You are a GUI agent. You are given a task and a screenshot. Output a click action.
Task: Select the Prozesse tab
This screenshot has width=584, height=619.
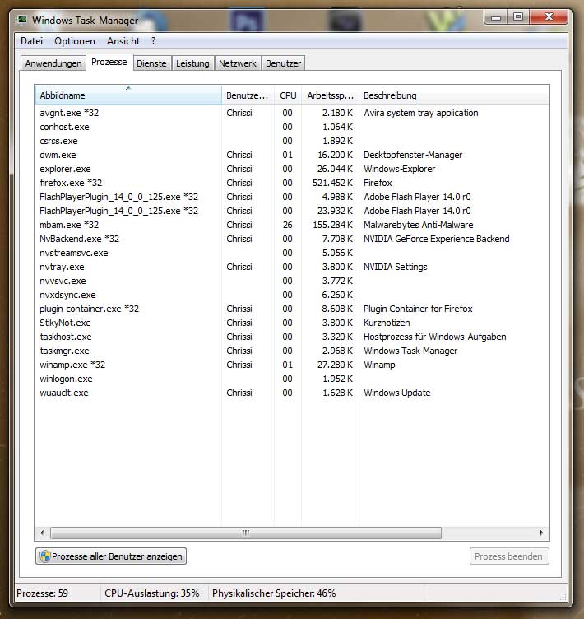109,62
